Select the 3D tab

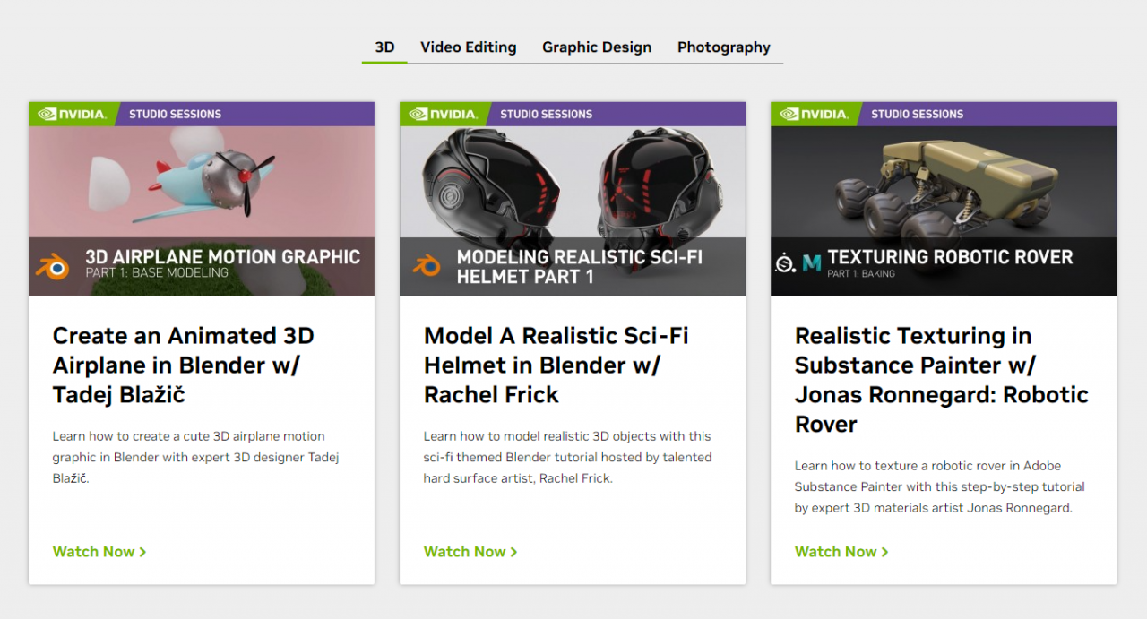384,47
